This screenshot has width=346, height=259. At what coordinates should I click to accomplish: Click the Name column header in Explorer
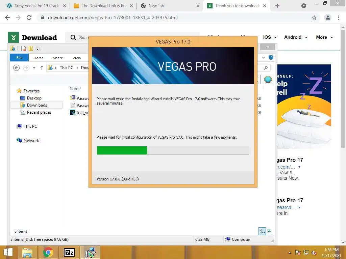click(75, 89)
